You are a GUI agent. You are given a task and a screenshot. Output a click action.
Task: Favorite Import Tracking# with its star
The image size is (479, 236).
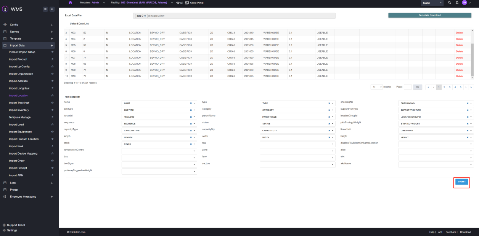[x=53, y=103]
